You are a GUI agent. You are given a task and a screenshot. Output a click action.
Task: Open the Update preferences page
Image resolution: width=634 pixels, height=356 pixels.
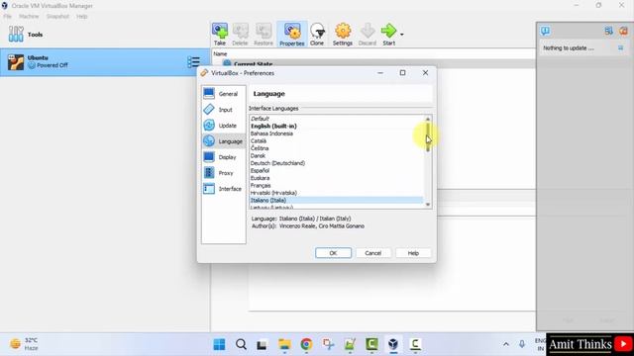coord(224,126)
